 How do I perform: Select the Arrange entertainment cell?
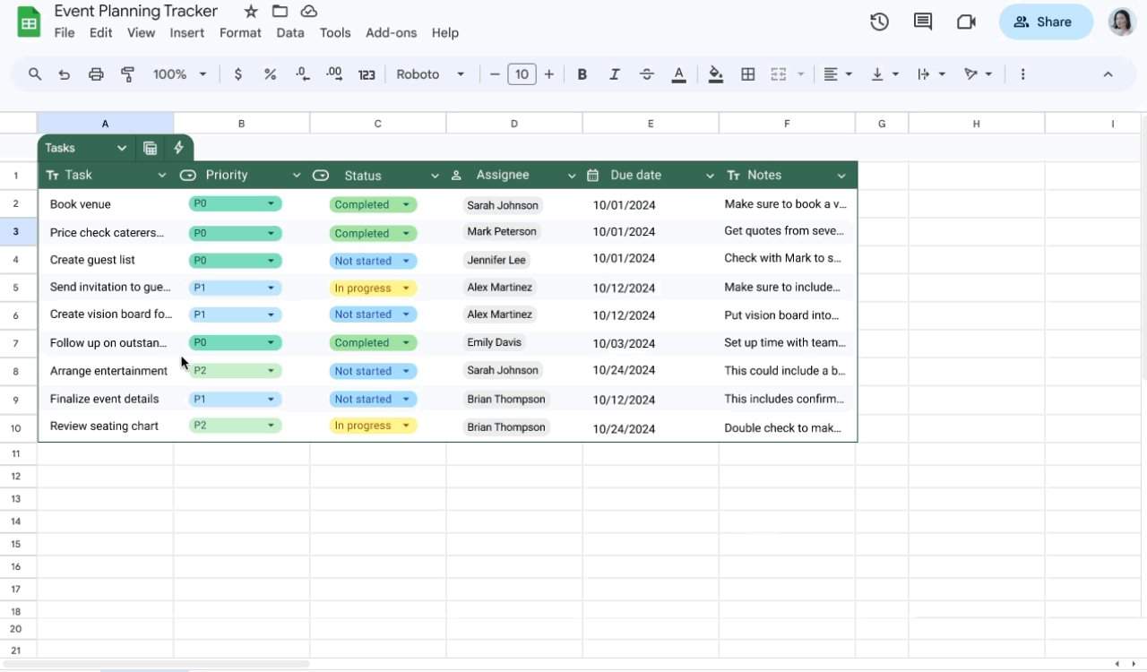pyautogui.click(x=106, y=371)
